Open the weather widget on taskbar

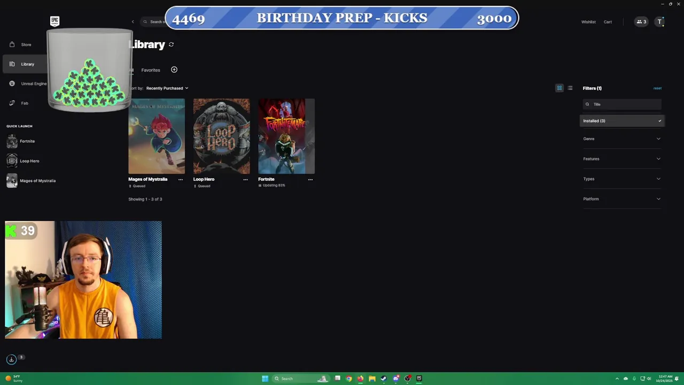(x=14, y=379)
